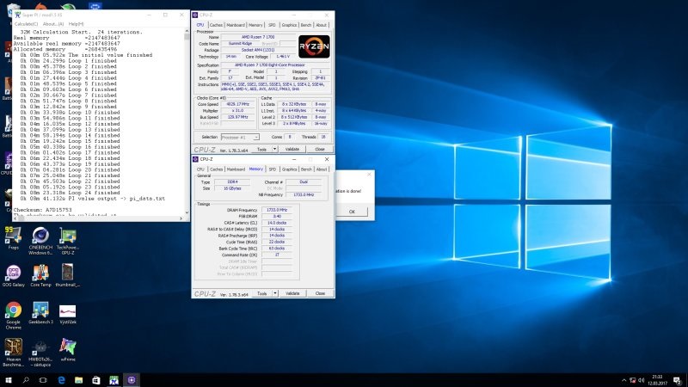Click the taskbar search magnifier icon
This screenshot has height=387, width=688.
coord(26,380)
